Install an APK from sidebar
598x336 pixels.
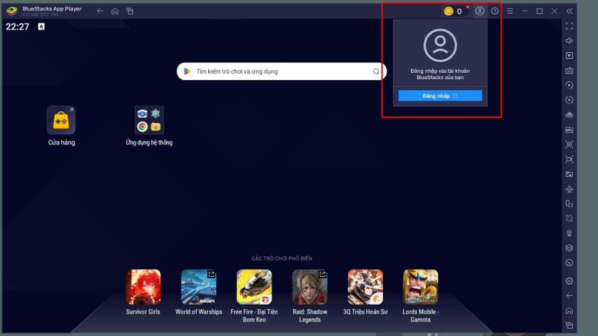tap(570, 130)
